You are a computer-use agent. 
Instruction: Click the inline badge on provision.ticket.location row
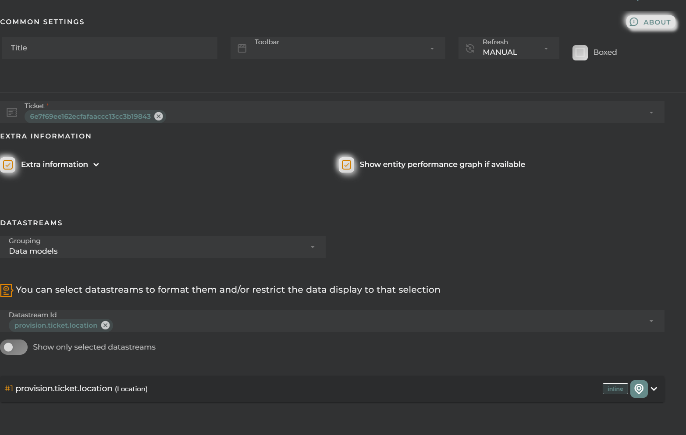pos(615,389)
